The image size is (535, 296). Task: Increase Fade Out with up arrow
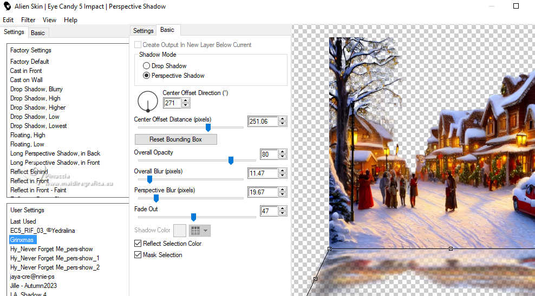tap(282, 208)
